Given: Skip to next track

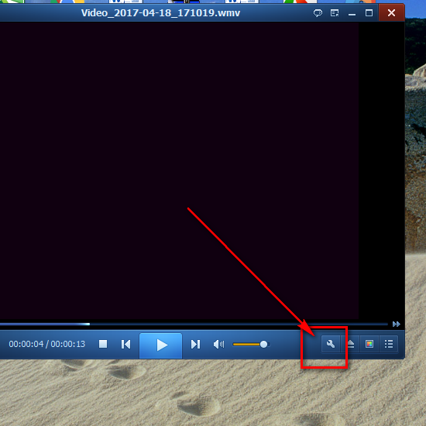Looking at the screenshot, I should coord(195,344).
